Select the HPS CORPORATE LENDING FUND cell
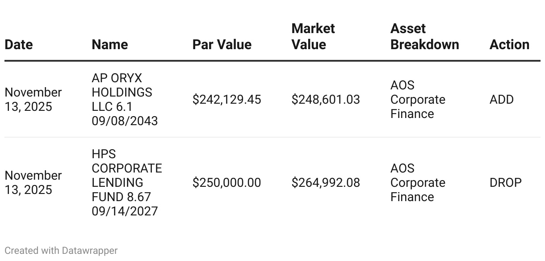 (x=127, y=183)
